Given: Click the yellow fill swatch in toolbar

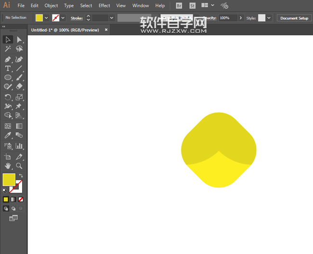Looking at the screenshot, I should (9, 179).
